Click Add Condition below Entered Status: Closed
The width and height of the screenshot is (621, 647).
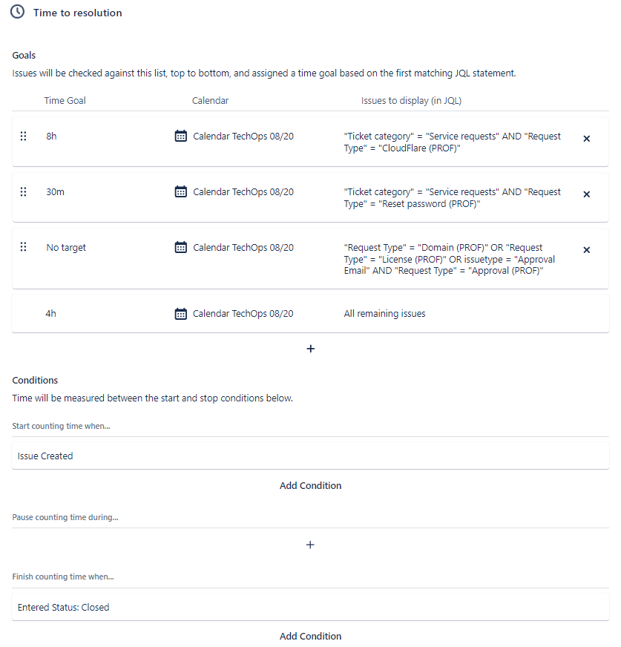pos(310,636)
